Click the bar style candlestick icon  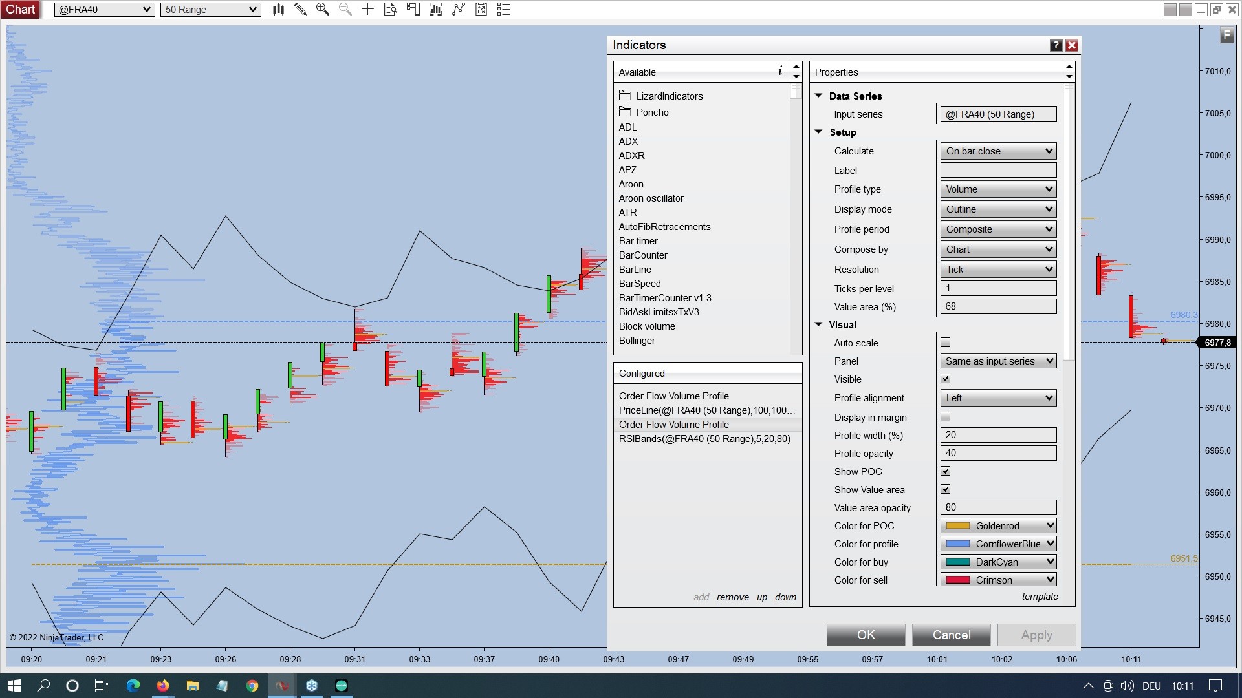coord(278,9)
